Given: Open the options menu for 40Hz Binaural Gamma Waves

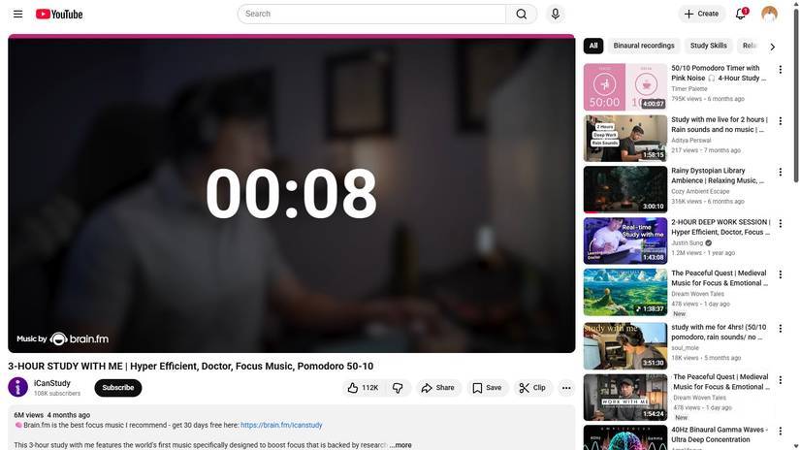Looking at the screenshot, I should point(780,432).
